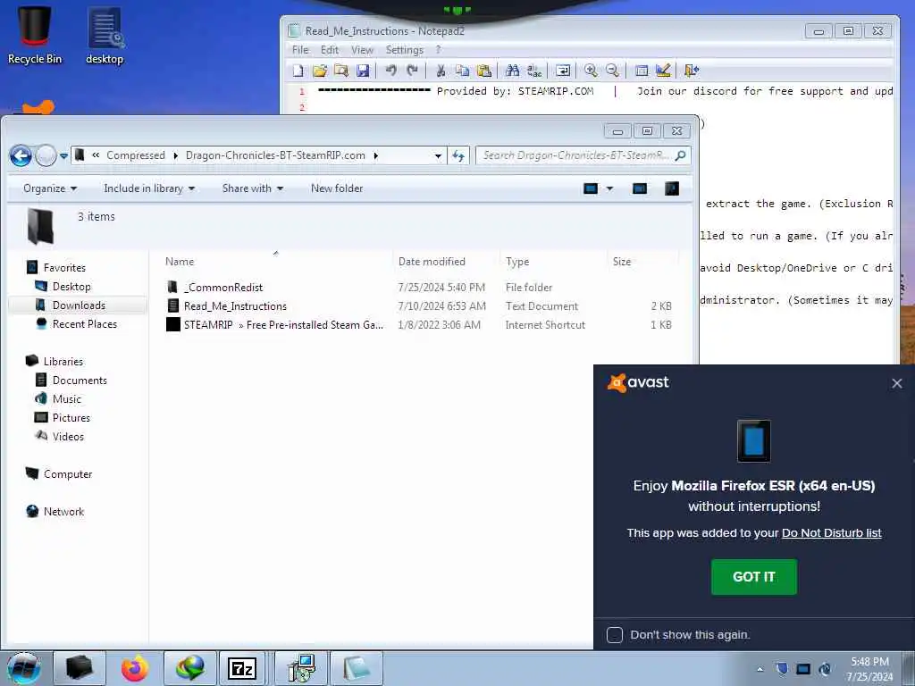Click the Scheme icon in Notepad2 toolbar
Viewport: 915px width, 686px height.
point(642,71)
